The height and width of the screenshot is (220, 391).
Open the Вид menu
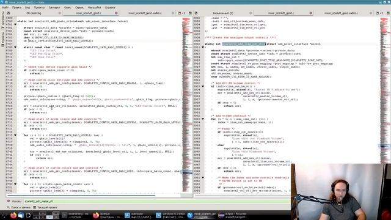(x=27, y=7)
